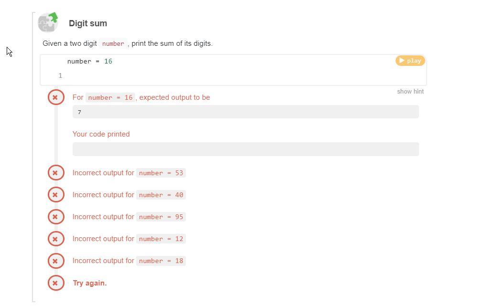The height and width of the screenshot is (306, 494).
Task: Expand the failed test for number = 53
Action: (x=129, y=173)
